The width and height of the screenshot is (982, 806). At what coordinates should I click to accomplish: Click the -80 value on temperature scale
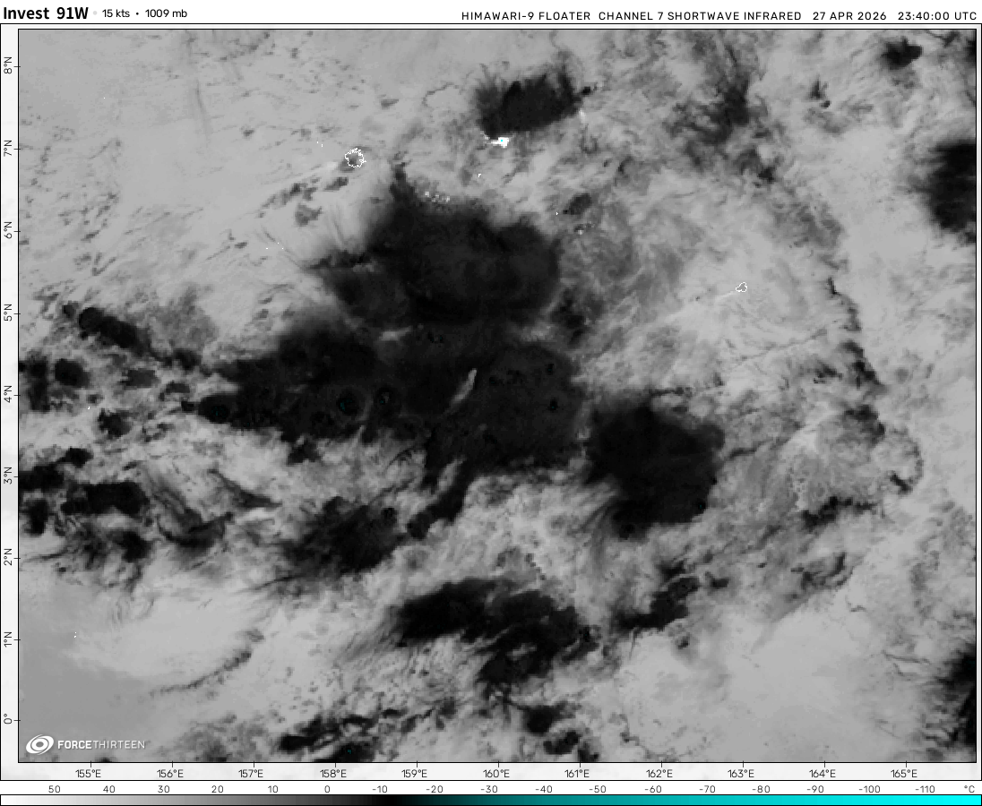click(761, 789)
